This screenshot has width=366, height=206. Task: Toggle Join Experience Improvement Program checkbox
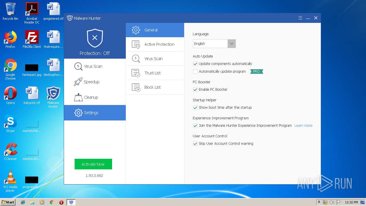point(195,126)
